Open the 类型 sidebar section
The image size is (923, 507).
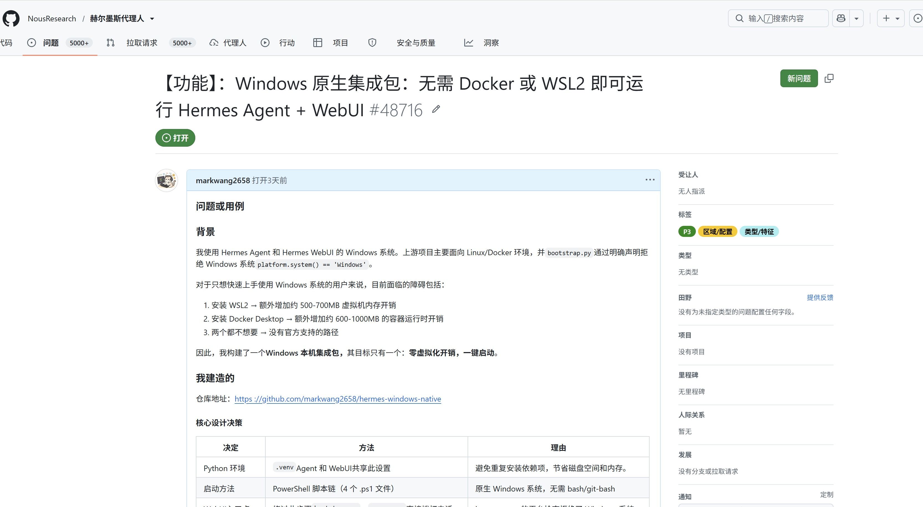click(x=685, y=255)
